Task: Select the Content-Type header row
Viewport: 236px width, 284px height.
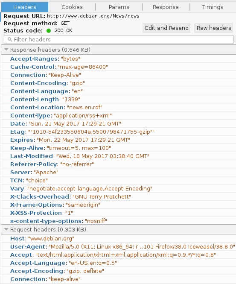Action: pyautogui.click(x=119, y=115)
